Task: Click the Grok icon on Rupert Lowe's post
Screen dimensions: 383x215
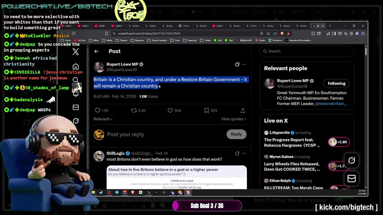Action: tap(237, 64)
